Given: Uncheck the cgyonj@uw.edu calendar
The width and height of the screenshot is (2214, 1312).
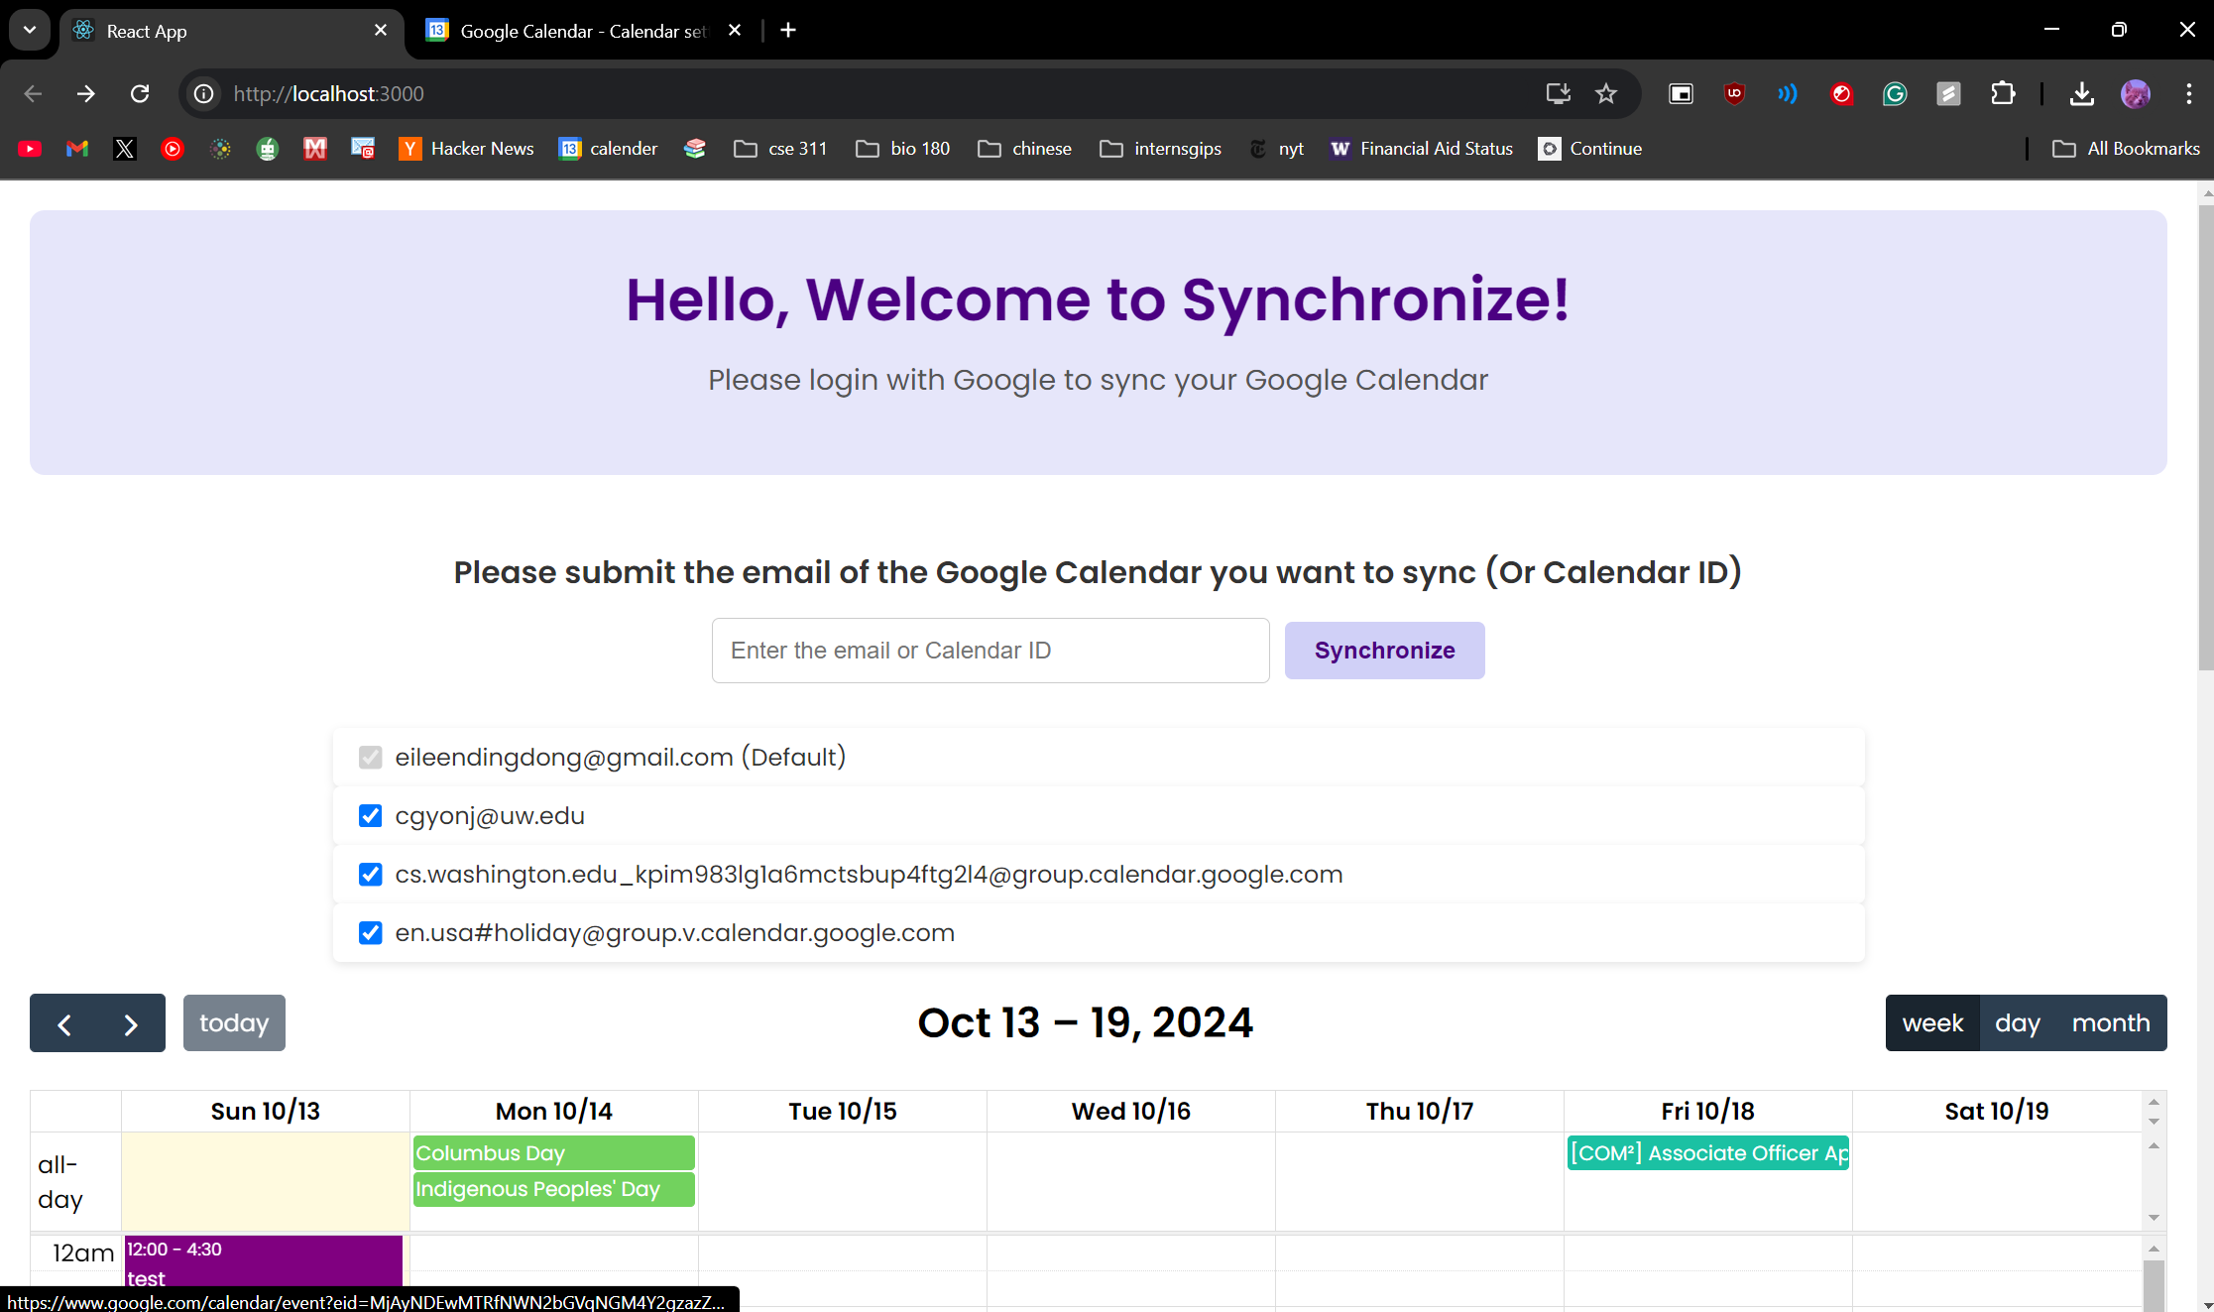Looking at the screenshot, I should coord(370,816).
